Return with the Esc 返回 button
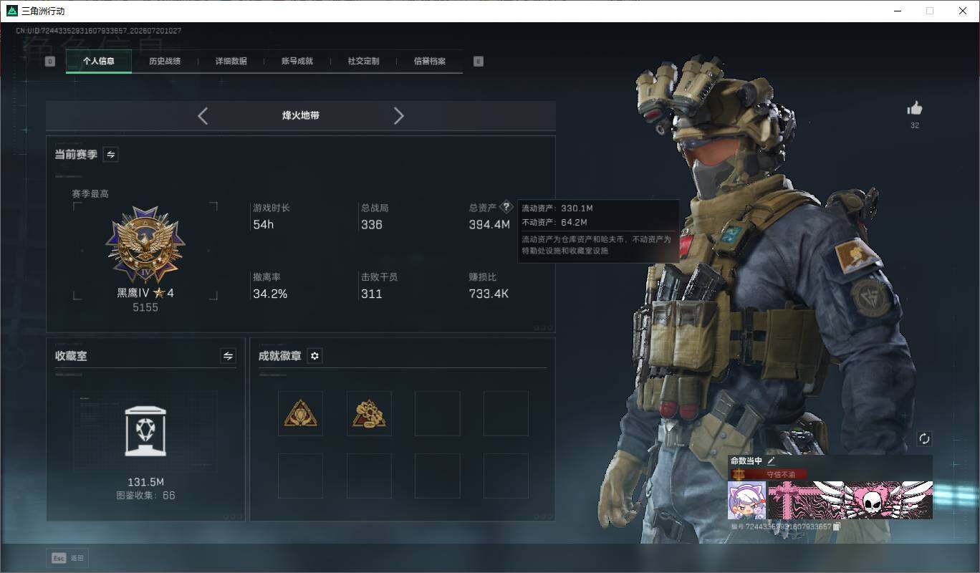The image size is (980, 573). (x=68, y=558)
